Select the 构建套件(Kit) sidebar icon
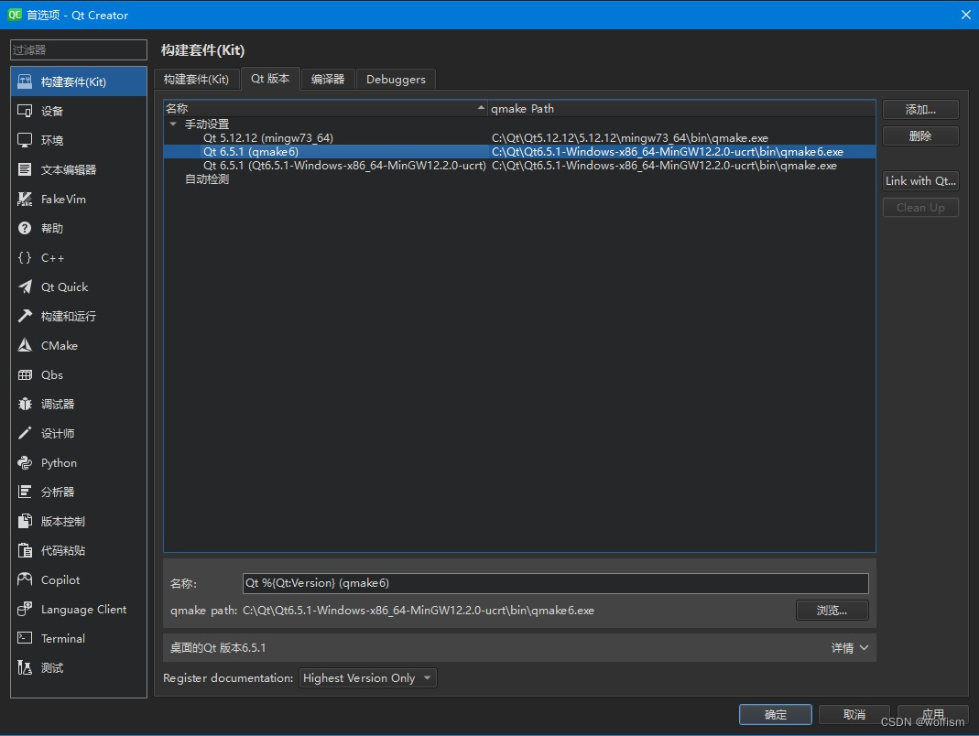 25,81
